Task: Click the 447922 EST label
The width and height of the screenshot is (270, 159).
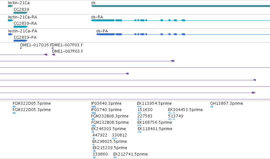Action: point(100,135)
